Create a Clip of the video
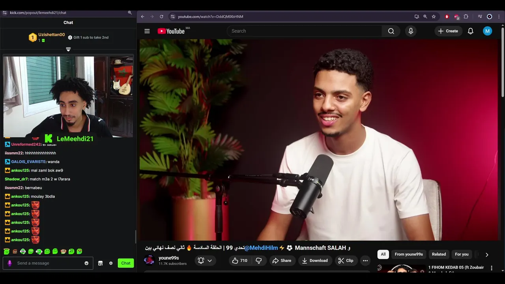The image size is (505, 284). coord(346,260)
